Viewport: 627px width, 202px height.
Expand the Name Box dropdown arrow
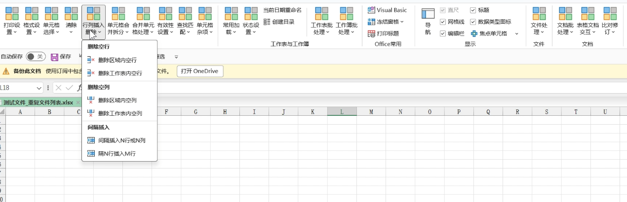(39, 88)
